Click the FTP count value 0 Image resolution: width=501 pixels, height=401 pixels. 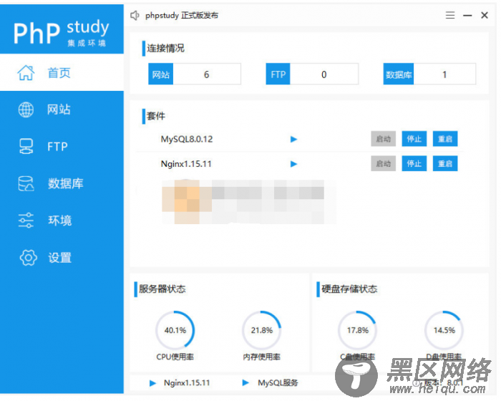[x=324, y=74]
